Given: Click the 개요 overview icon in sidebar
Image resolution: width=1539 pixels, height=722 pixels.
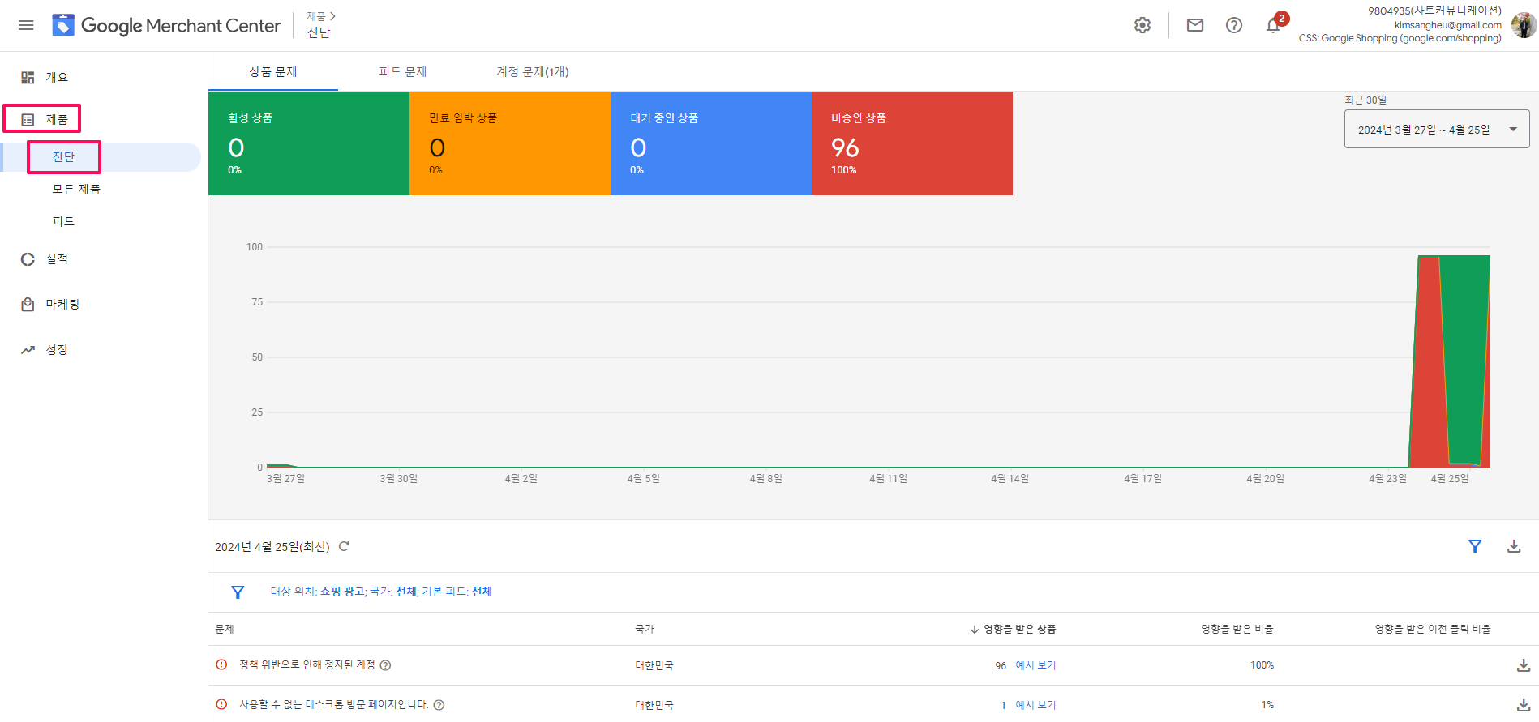Looking at the screenshot, I should (x=28, y=77).
